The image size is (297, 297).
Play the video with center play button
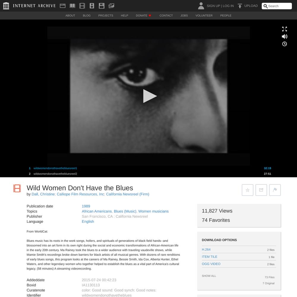click(149, 96)
